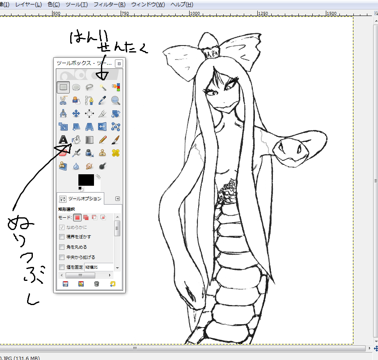Image resolution: width=378 pixels, height=360 pixels.
Task: Open the tool options tab configuration menu
Action: 117,199
